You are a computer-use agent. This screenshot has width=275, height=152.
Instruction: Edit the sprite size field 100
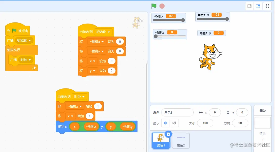coord(205,123)
